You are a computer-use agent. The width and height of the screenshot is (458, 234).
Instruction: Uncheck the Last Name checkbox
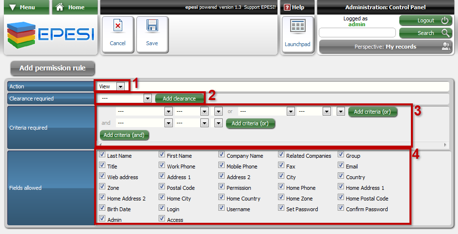[x=102, y=154]
